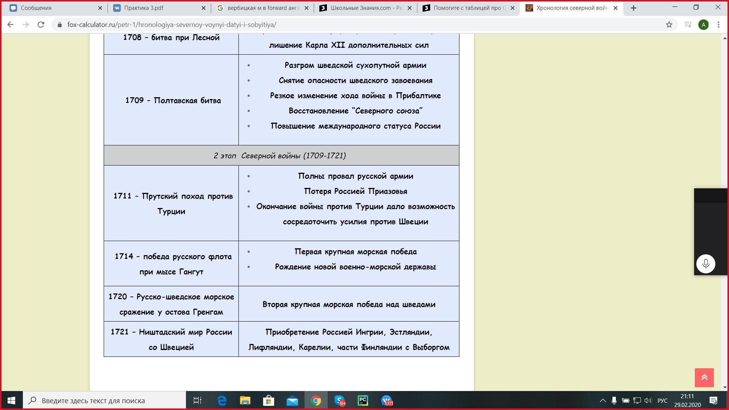This screenshot has width=729, height=410.
Task: Open PyCharm from the taskbar
Action: pos(363,401)
